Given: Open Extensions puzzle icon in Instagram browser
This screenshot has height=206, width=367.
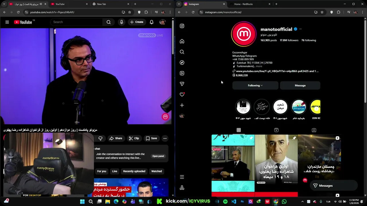Looking at the screenshot, I should tap(339, 12).
